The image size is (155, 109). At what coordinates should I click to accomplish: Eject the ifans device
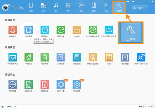tap(15, 106)
